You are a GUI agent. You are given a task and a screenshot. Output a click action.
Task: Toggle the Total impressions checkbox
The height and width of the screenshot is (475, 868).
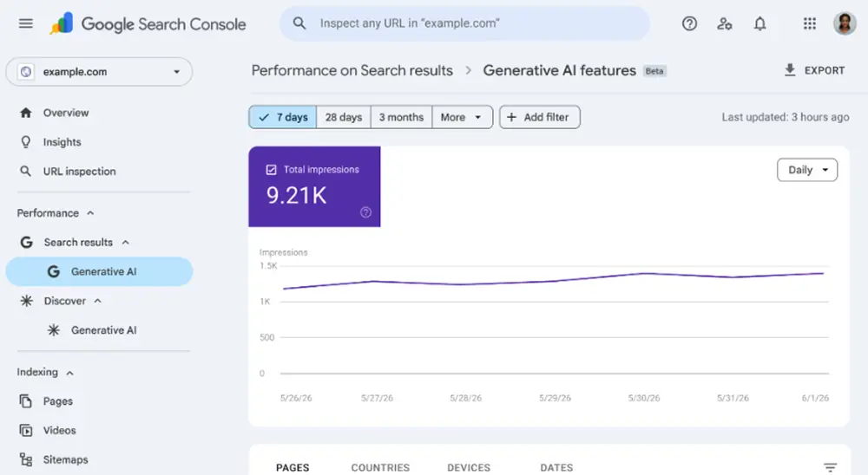tap(271, 170)
